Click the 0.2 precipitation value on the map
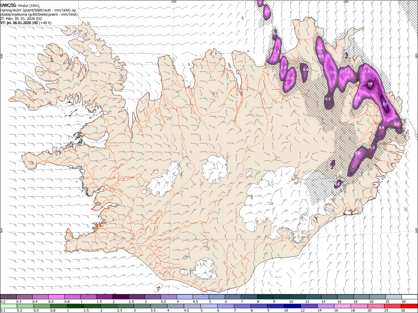This screenshot has width=418, height=313. pyautogui.click(x=332, y=167)
